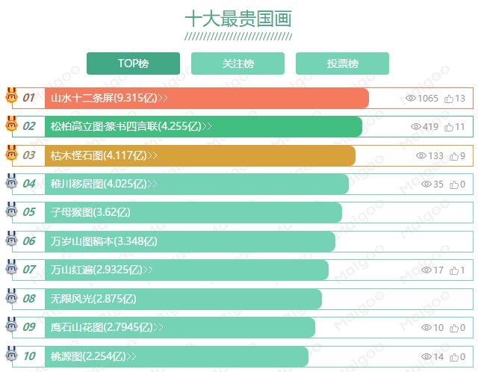Expand details via arrows after 山水十二条屏(9.315亿)
This screenshot has height=372, width=481.
coord(163,98)
